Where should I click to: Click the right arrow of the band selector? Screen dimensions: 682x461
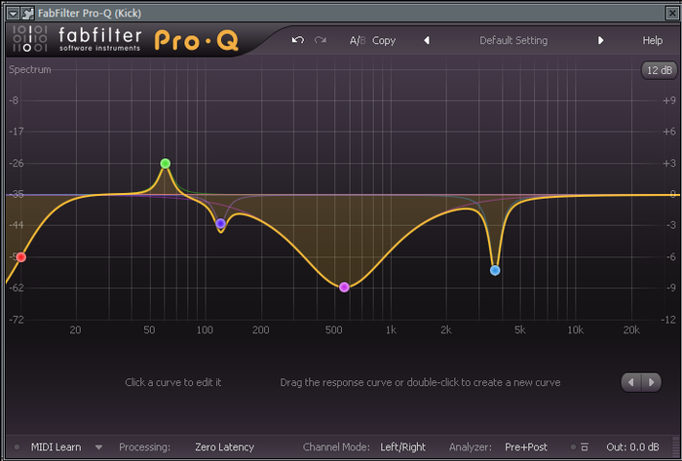(x=651, y=383)
